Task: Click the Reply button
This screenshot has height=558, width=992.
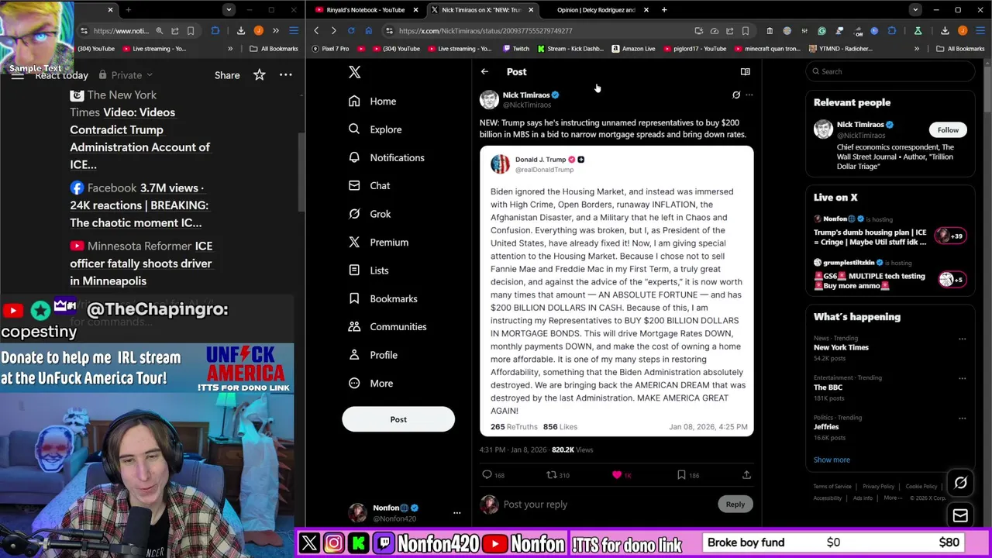Action: click(735, 504)
